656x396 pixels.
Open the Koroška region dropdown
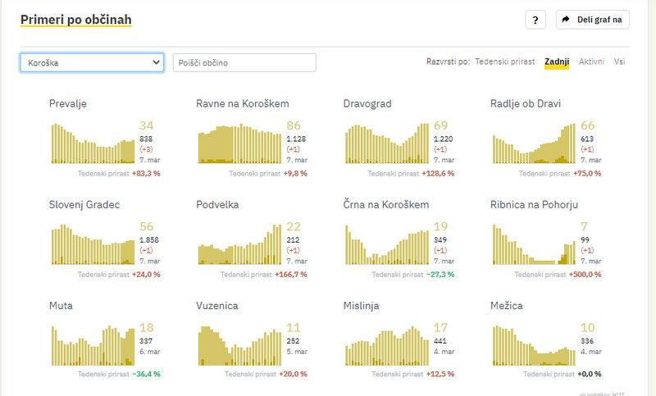[x=92, y=63]
